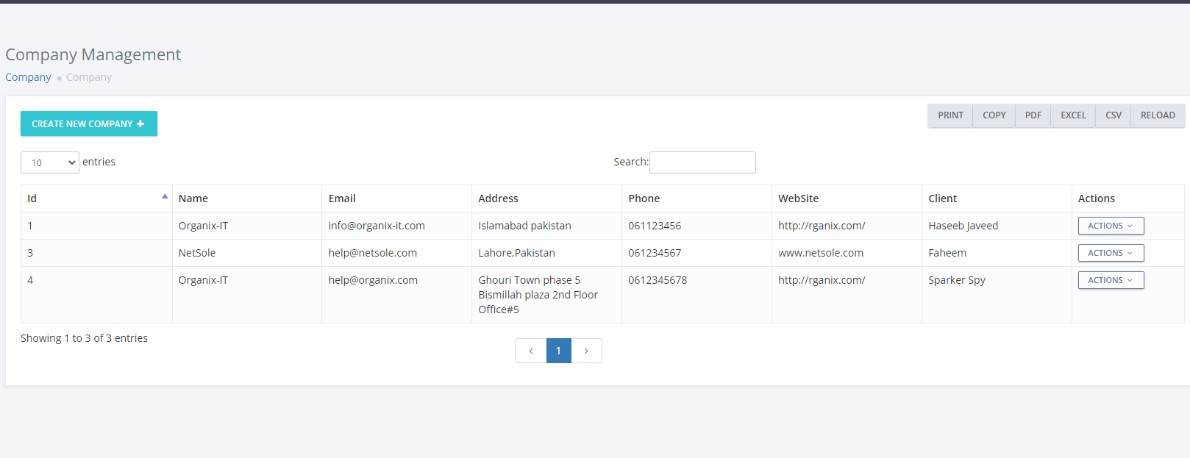
Task: Expand Actions menu for NetSole row
Action: coord(1111,253)
